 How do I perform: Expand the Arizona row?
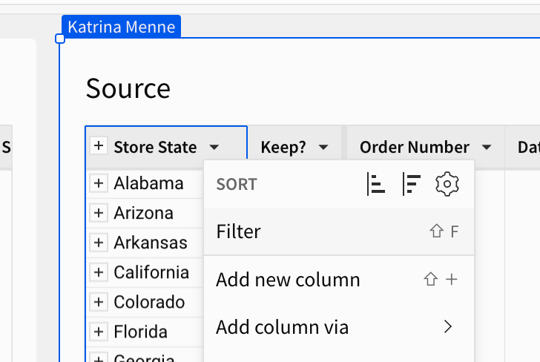coord(99,213)
